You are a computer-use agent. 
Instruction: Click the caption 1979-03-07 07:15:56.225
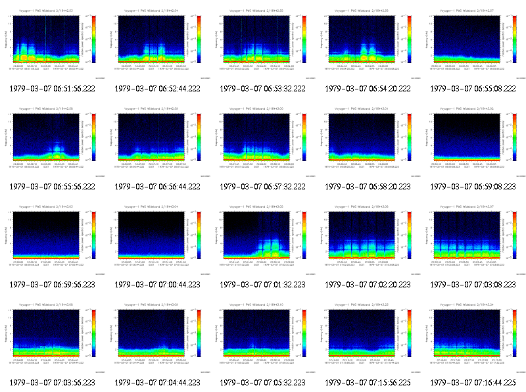368,383
